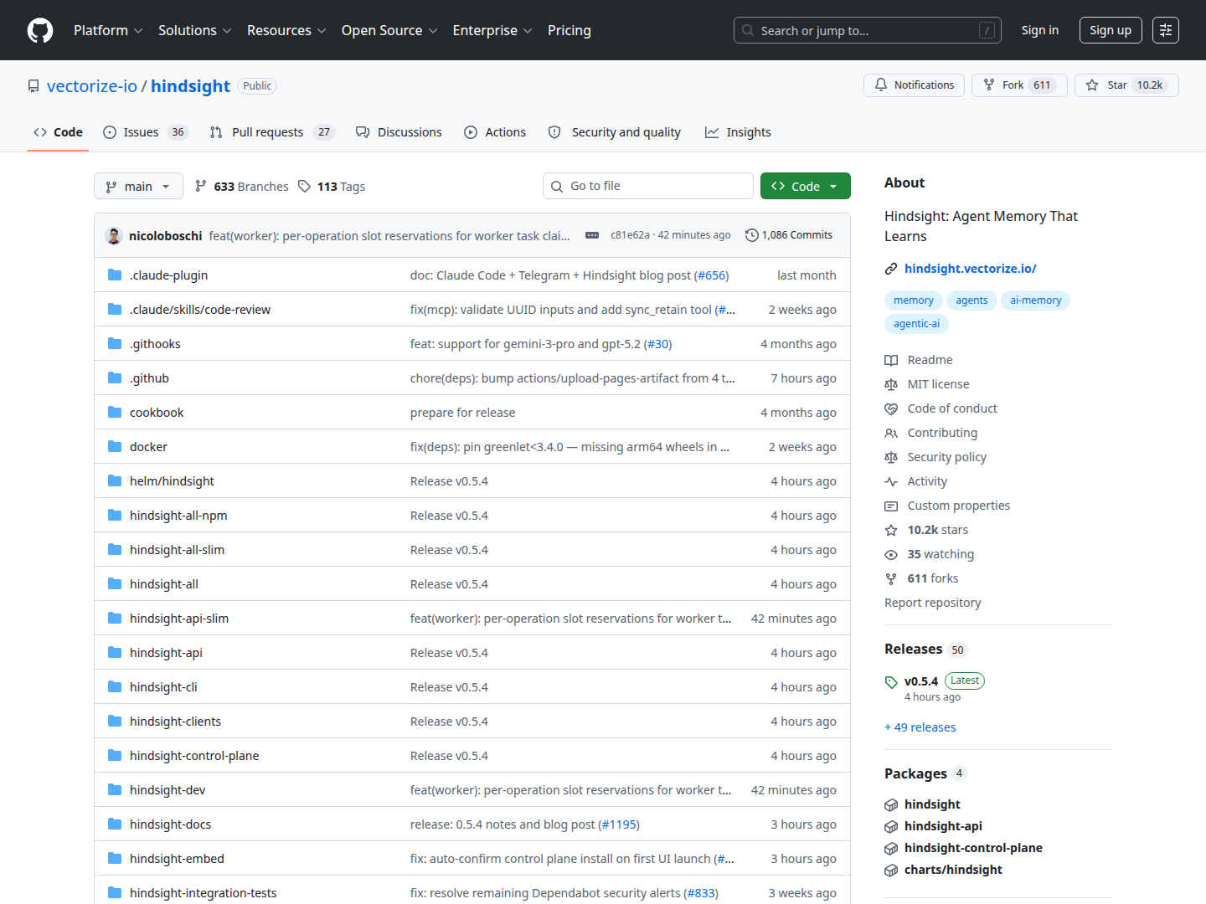Click the heart icon for Code of conduct
Screen dimensions: 1206x904
point(891,408)
